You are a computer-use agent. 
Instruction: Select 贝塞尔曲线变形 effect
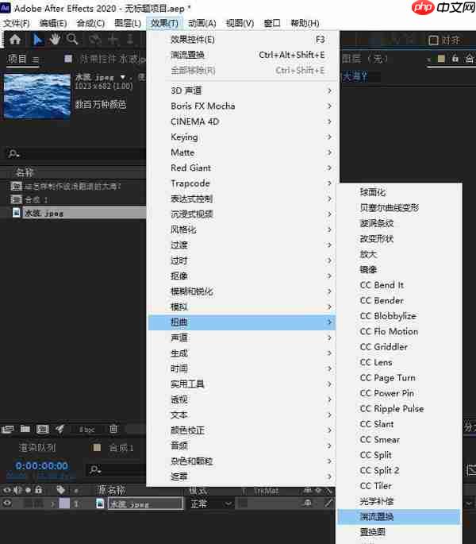[399, 207]
